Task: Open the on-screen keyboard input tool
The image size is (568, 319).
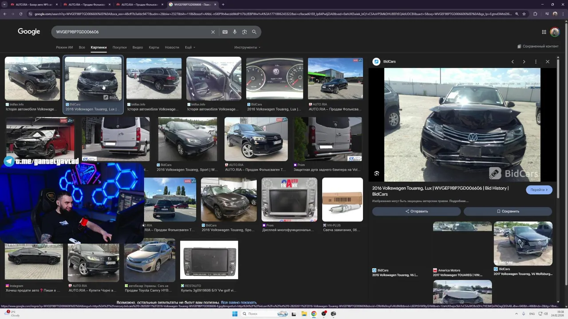Action: tap(225, 32)
